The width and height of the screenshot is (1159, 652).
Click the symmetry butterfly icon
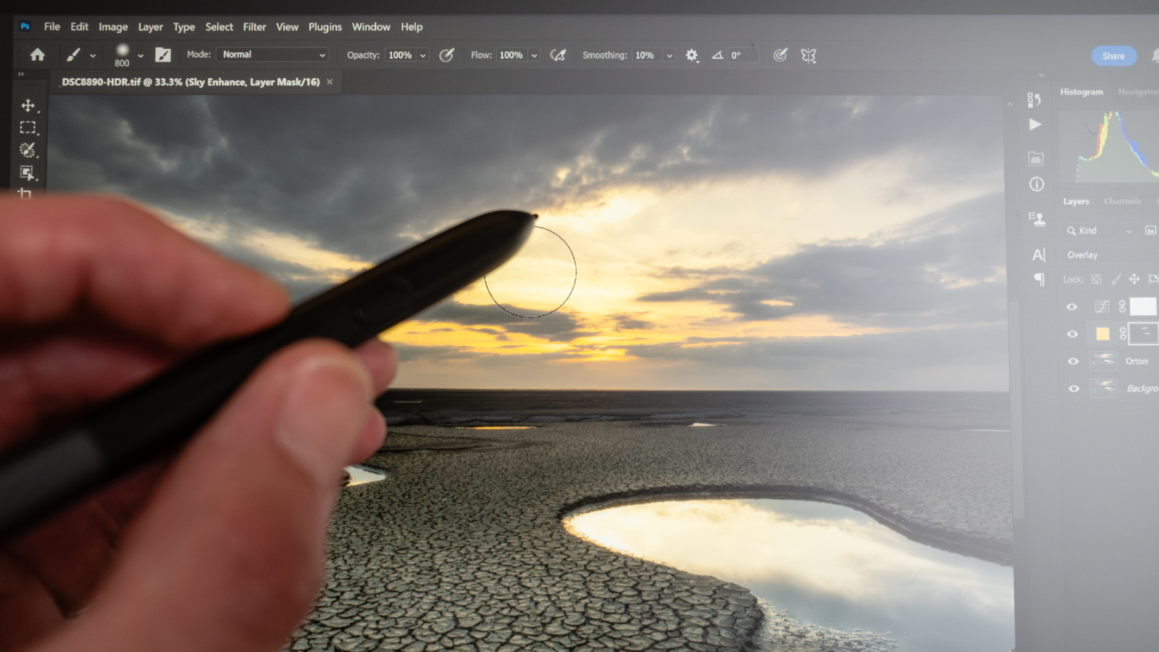tap(809, 55)
